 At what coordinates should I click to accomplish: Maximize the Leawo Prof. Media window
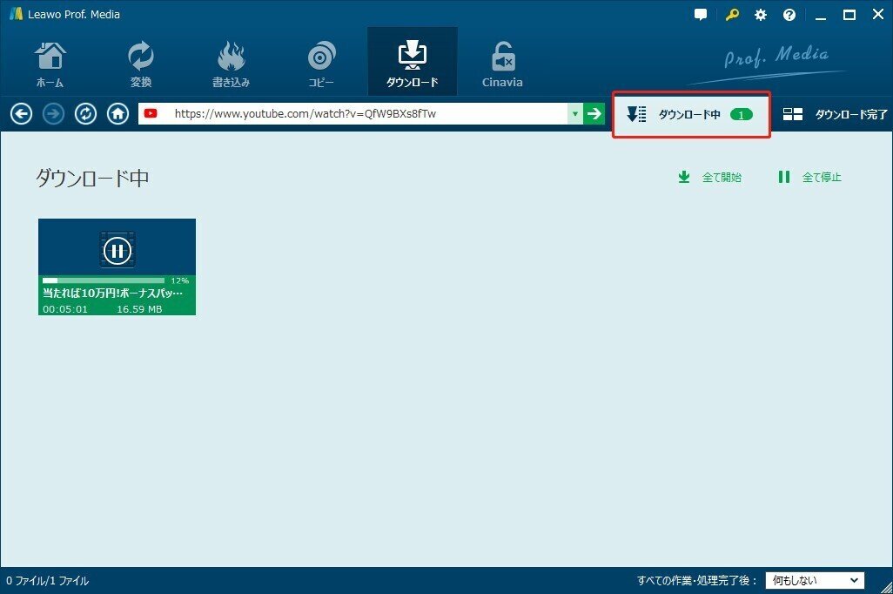[849, 15]
